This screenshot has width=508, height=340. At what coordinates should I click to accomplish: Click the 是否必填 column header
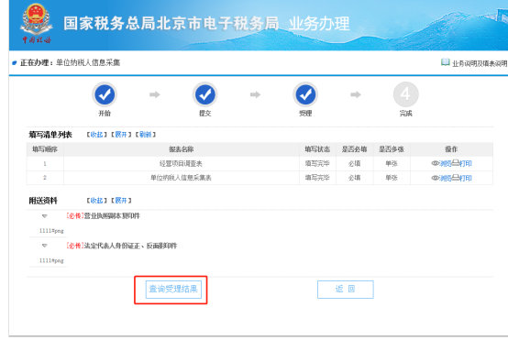[355, 149]
